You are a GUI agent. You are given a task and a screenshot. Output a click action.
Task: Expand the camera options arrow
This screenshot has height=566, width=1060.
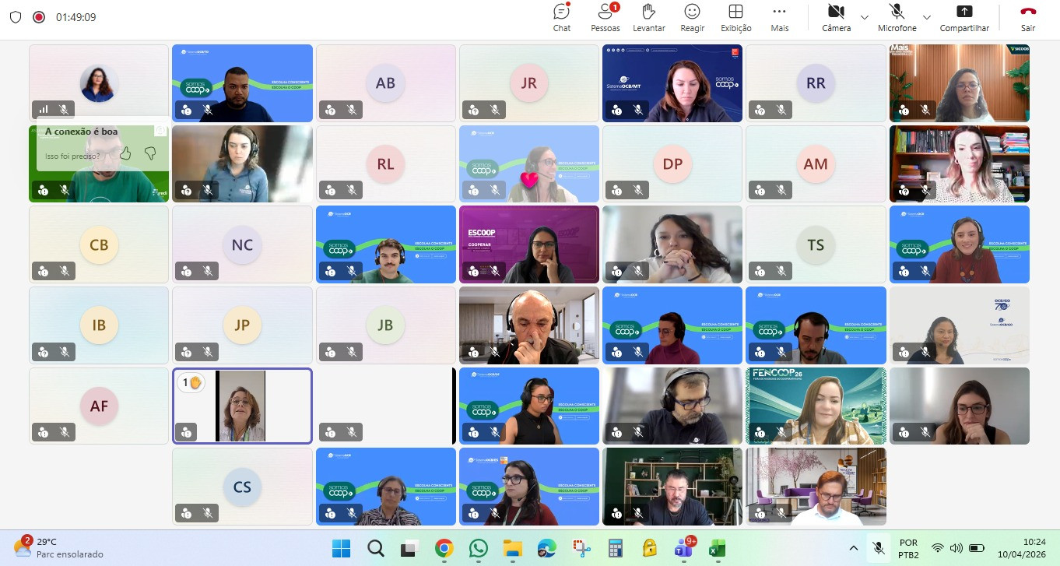pos(864,17)
